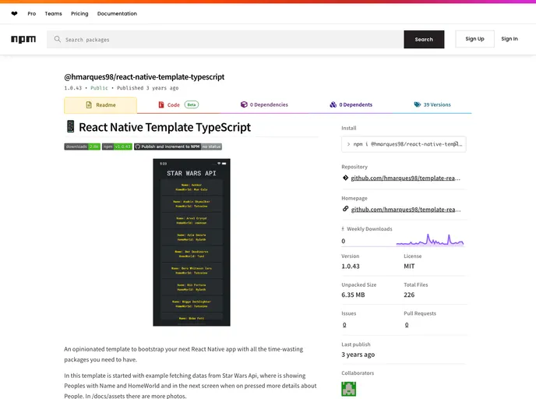
Task: Click the weekly downloads sparkline chart
Action: pos(430,240)
